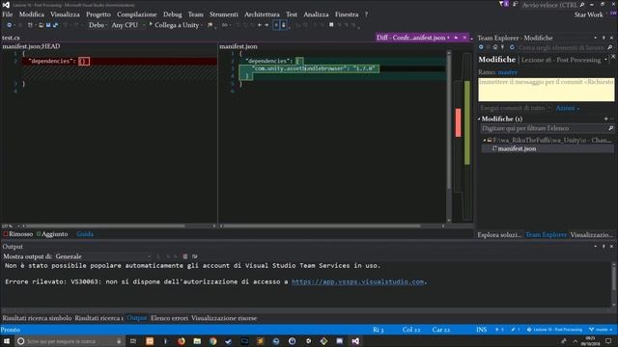Open app.vssps.visualstudio.com link in output

358,281
